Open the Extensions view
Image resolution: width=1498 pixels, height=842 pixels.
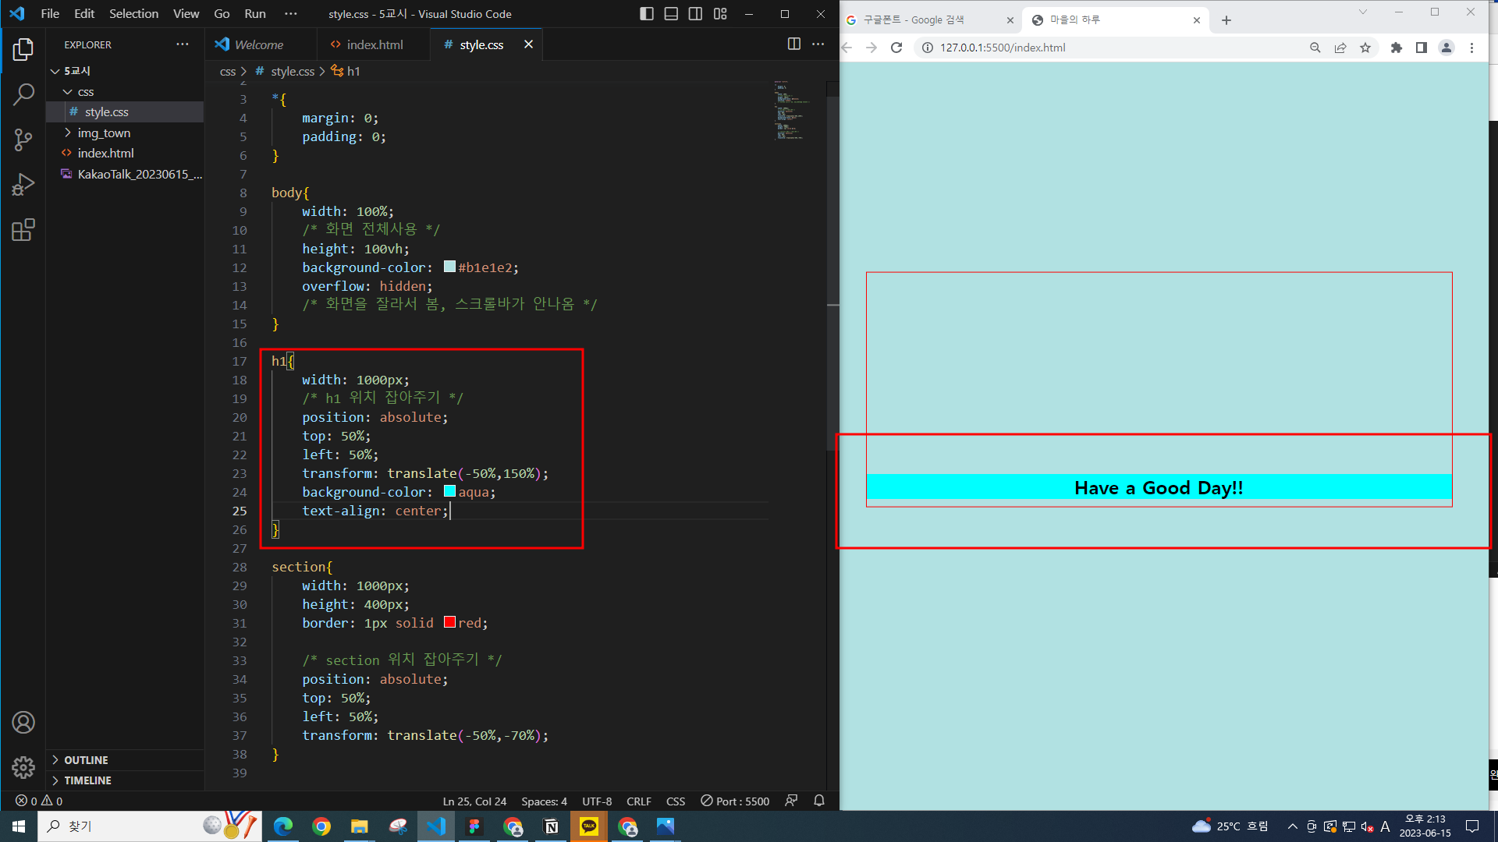coord(23,230)
